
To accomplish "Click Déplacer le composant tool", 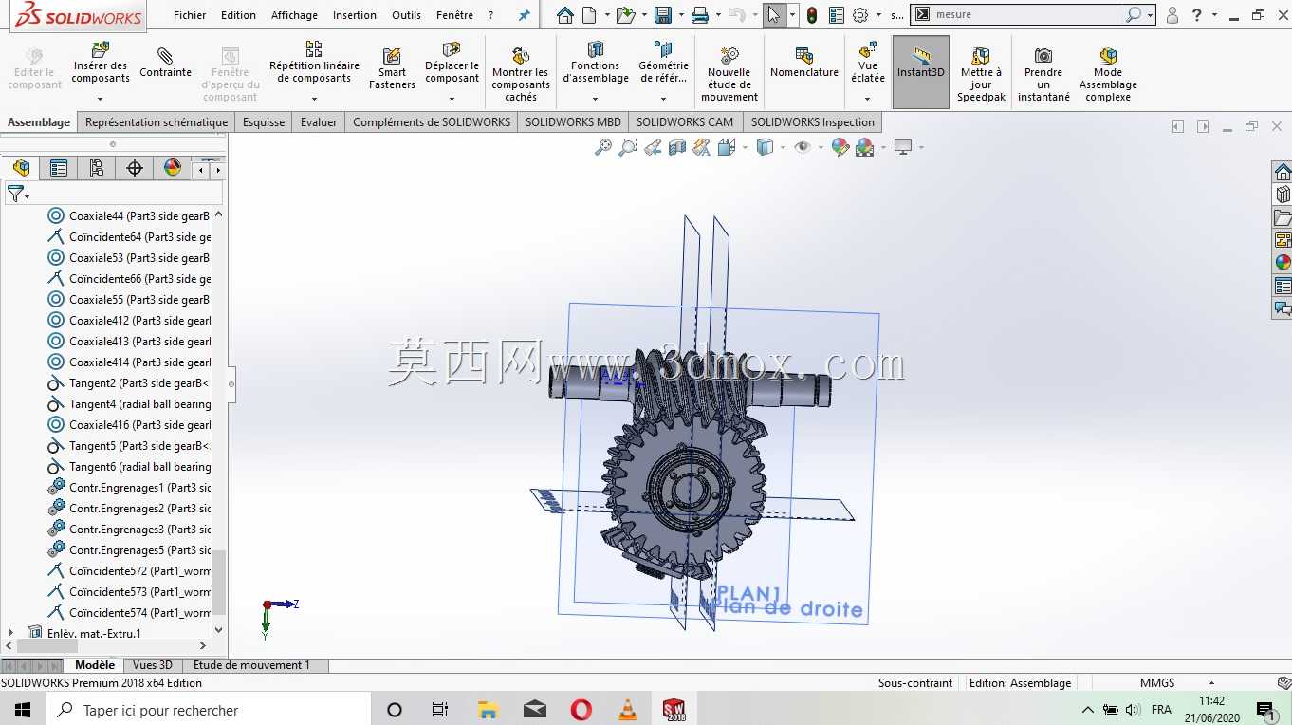I will [x=452, y=65].
